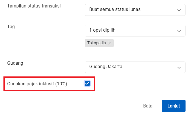Click the white tick inside the blue checkbox
This screenshot has width=191, height=121.
87,83
